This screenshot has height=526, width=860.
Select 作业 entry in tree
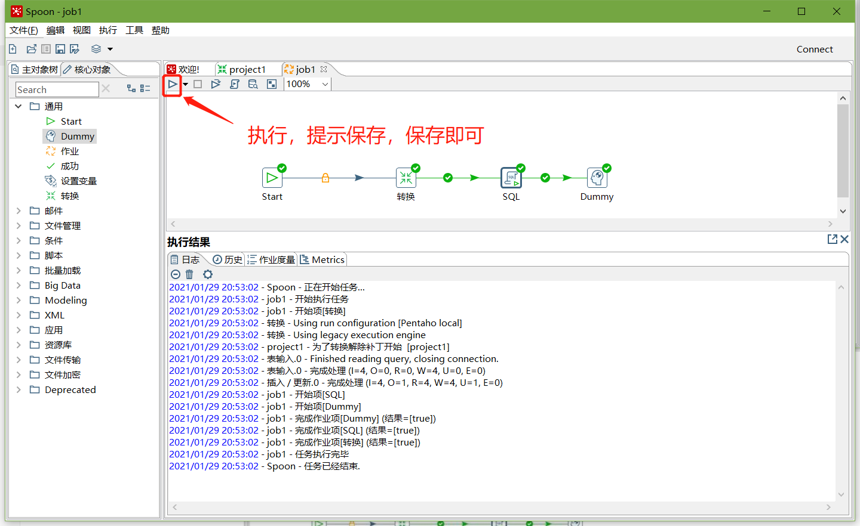pos(63,151)
